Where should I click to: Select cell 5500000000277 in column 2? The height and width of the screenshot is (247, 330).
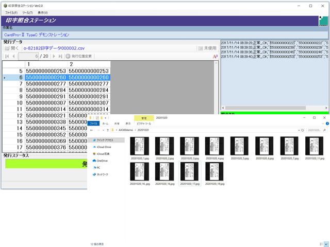pyautogui.click(x=89, y=84)
